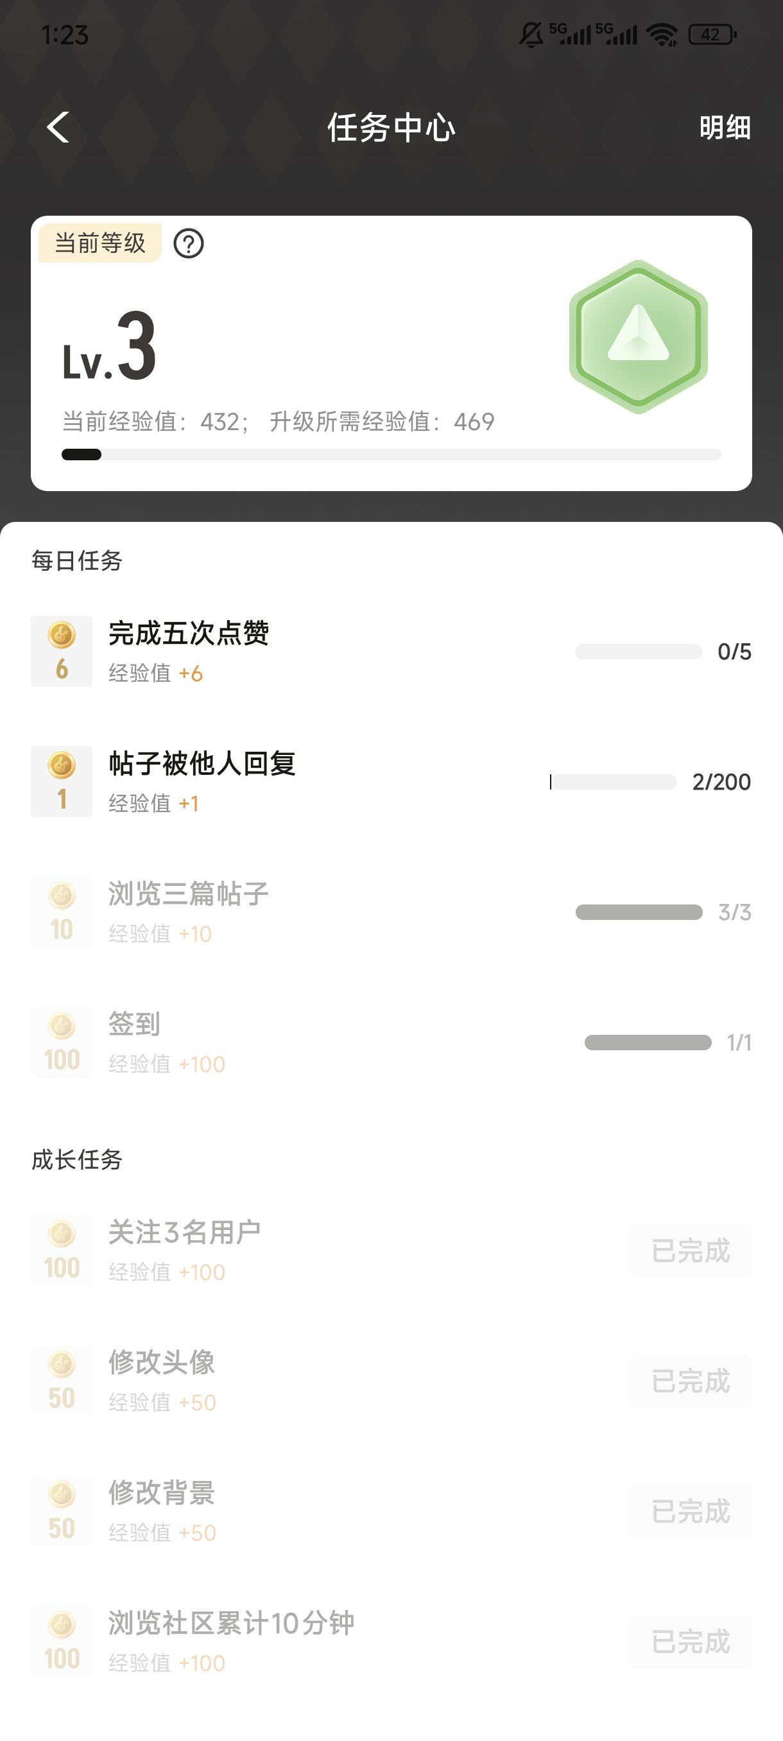Tap the muted notification bell in status bar
Image resolution: width=783 pixels, height=1741 pixels.
[x=531, y=35]
